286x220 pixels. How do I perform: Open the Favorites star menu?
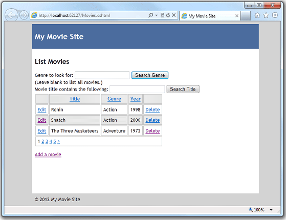tap(266, 15)
